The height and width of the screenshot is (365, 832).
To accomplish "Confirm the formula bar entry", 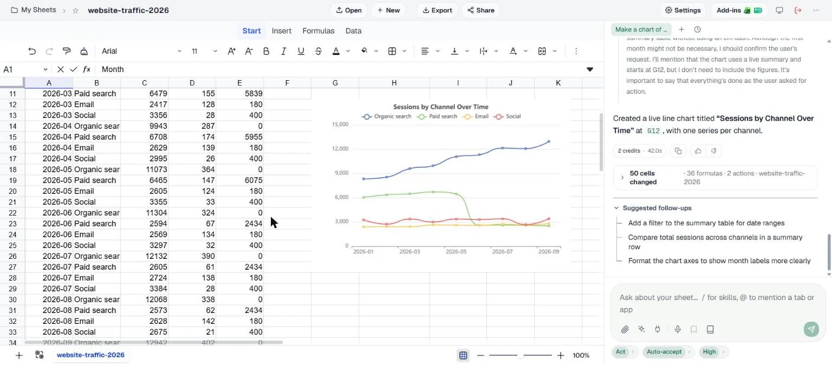I will 73,69.
